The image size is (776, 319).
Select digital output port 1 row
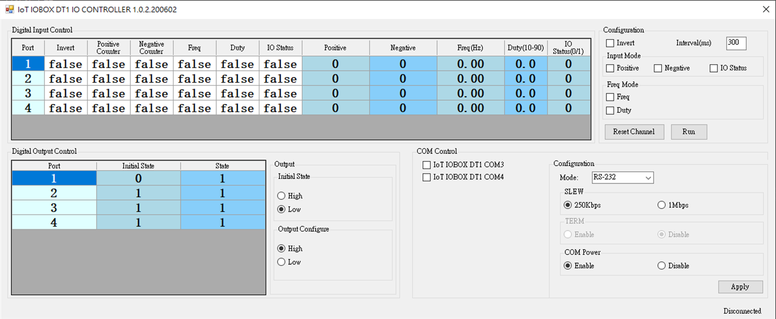pos(54,178)
